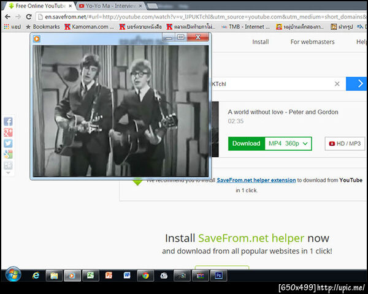Minimize the media player window

pyautogui.click(x=169, y=37)
